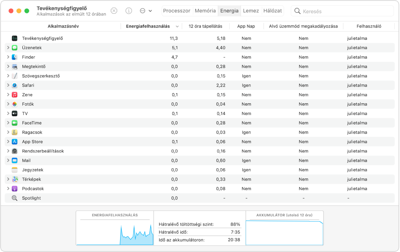Switch to the Memória tab
This screenshot has width=400, height=252.
205,11
